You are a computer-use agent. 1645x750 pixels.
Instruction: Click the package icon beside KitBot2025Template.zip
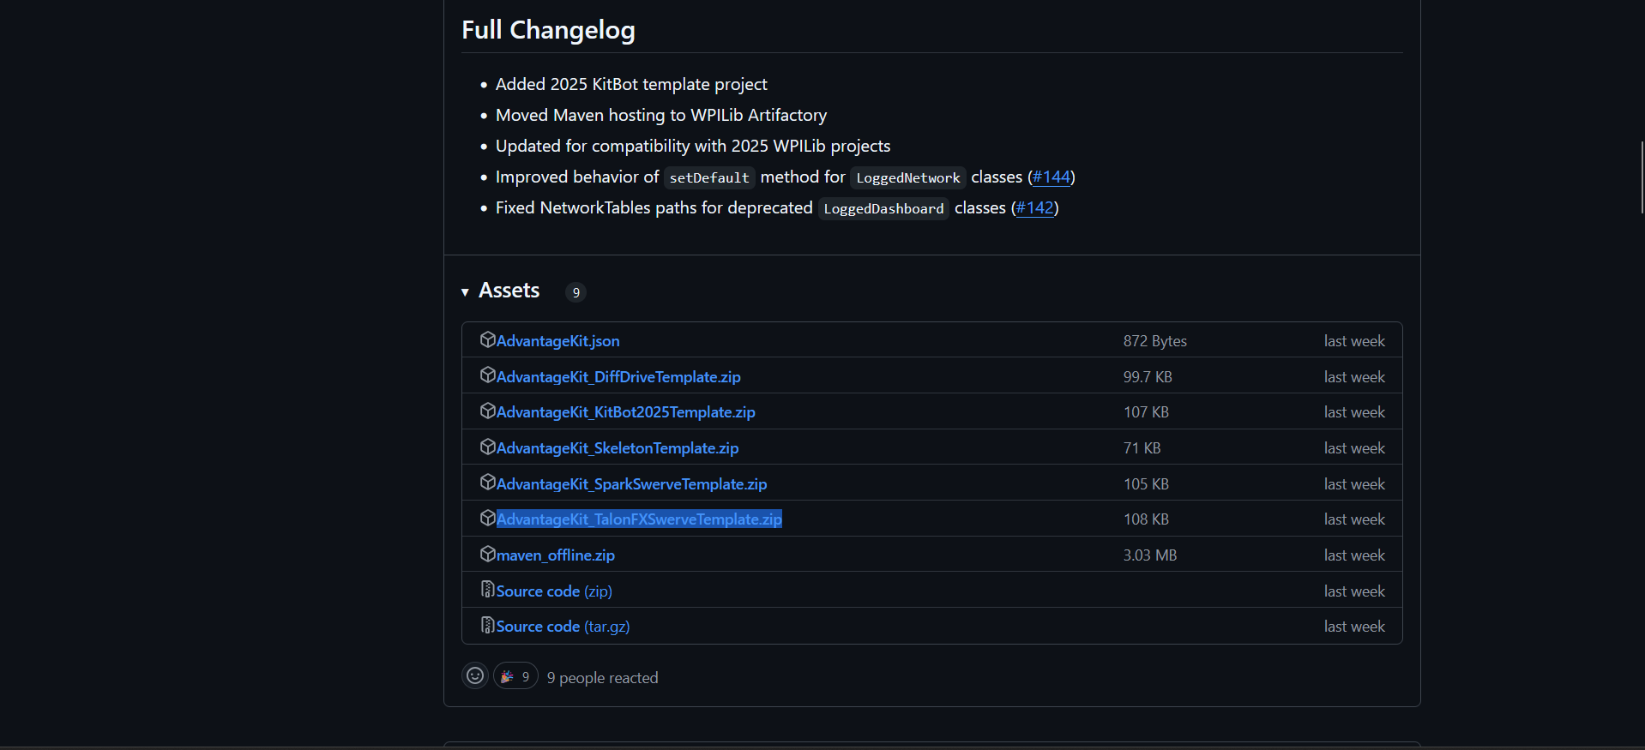click(x=488, y=411)
